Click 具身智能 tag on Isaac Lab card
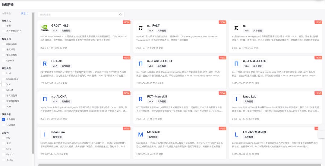Image resolution: width=325 pixels, height=166 pixels. click(x=248, y=101)
